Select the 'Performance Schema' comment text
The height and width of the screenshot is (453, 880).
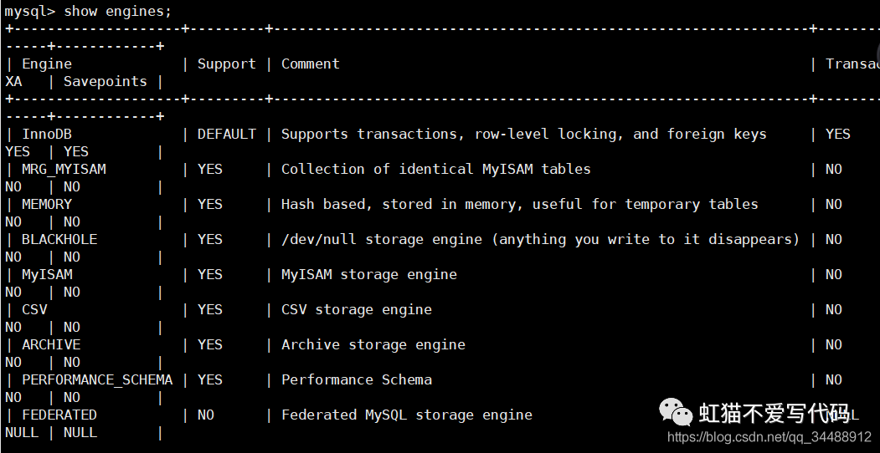357,379
